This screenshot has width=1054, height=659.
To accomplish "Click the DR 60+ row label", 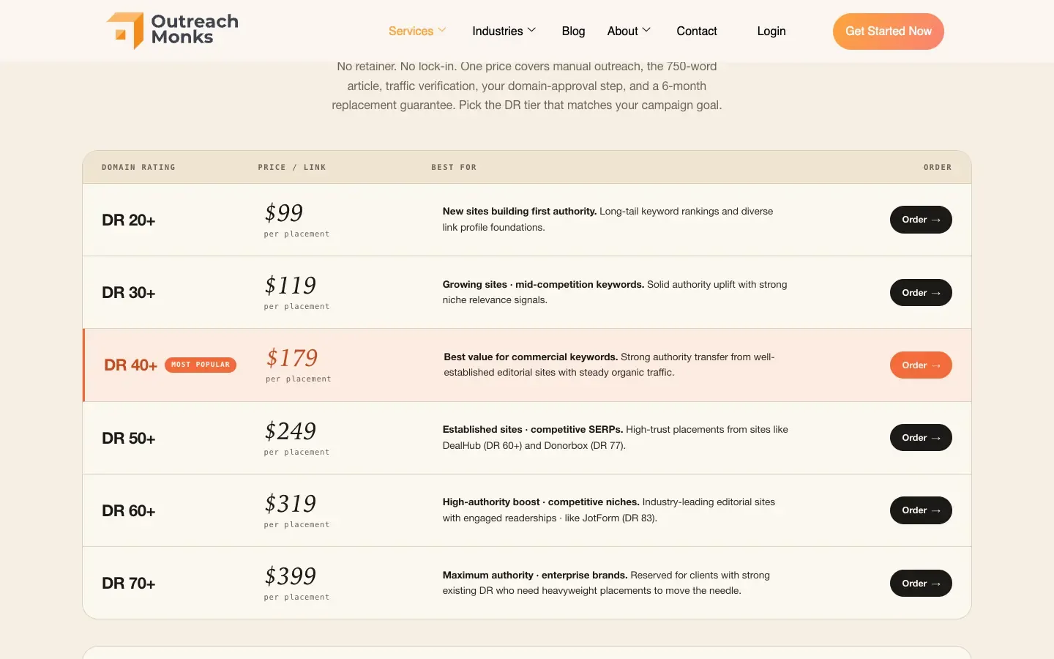I will [x=129, y=511].
